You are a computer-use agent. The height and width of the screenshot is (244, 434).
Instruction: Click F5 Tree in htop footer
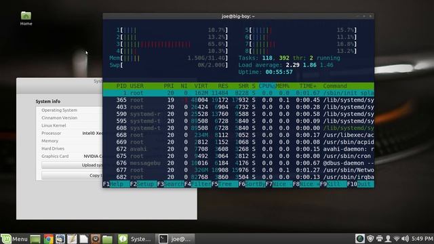(x=224, y=184)
